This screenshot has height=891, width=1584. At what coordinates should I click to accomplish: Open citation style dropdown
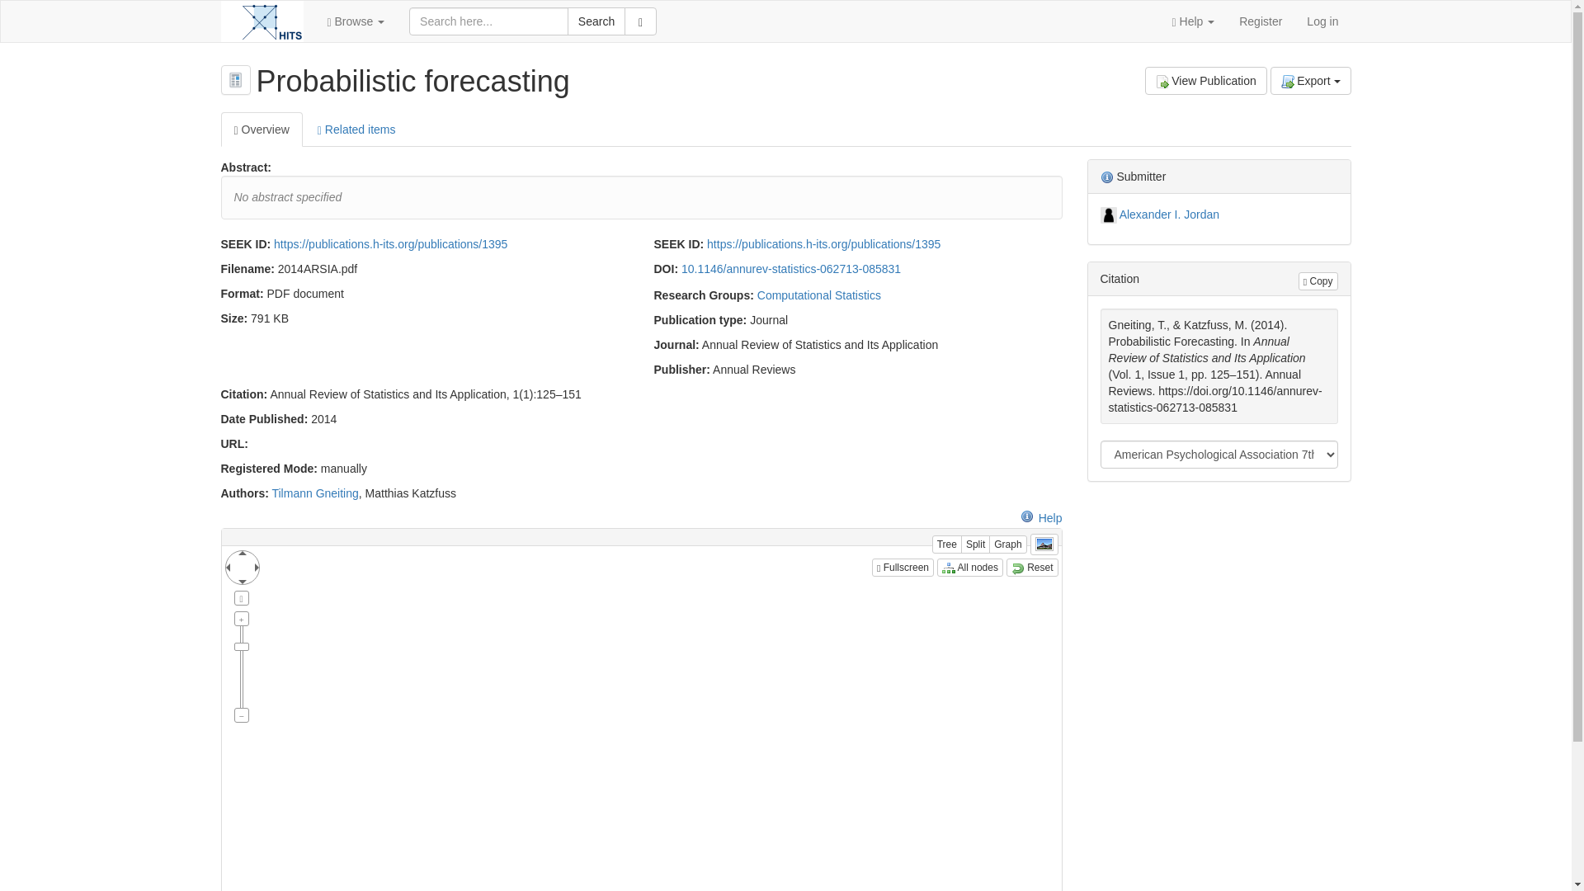(1219, 455)
